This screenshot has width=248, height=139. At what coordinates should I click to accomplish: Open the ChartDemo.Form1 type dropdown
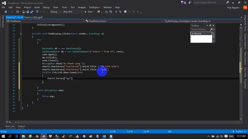124,21
